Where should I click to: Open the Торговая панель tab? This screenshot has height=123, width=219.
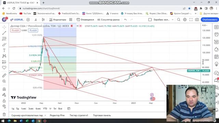coord(102,115)
